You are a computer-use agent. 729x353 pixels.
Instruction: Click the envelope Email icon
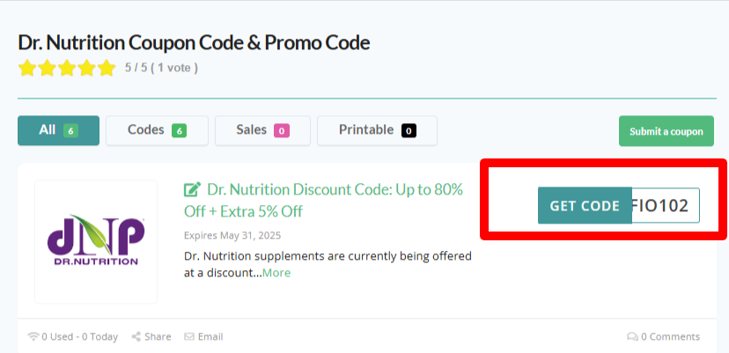coord(189,336)
